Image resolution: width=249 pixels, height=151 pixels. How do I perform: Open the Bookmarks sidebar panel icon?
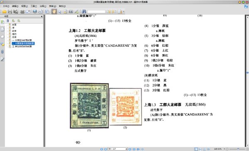coord(2,22)
